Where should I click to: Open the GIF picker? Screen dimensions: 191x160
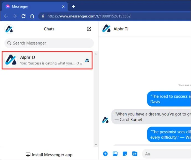tap(135, 154)
